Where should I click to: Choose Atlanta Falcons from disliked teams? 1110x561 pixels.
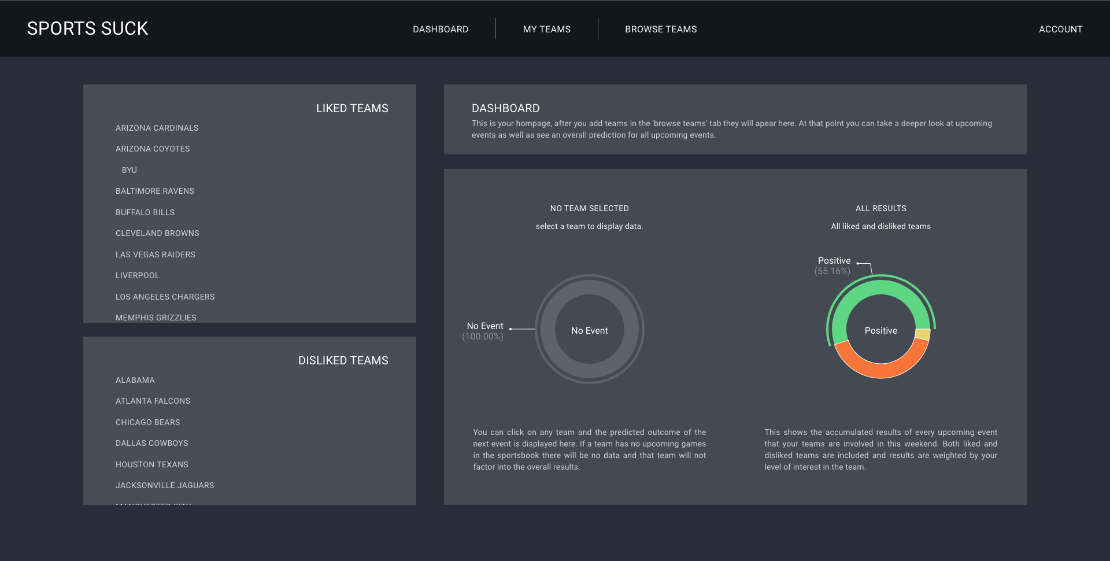(x=153, y=401)
